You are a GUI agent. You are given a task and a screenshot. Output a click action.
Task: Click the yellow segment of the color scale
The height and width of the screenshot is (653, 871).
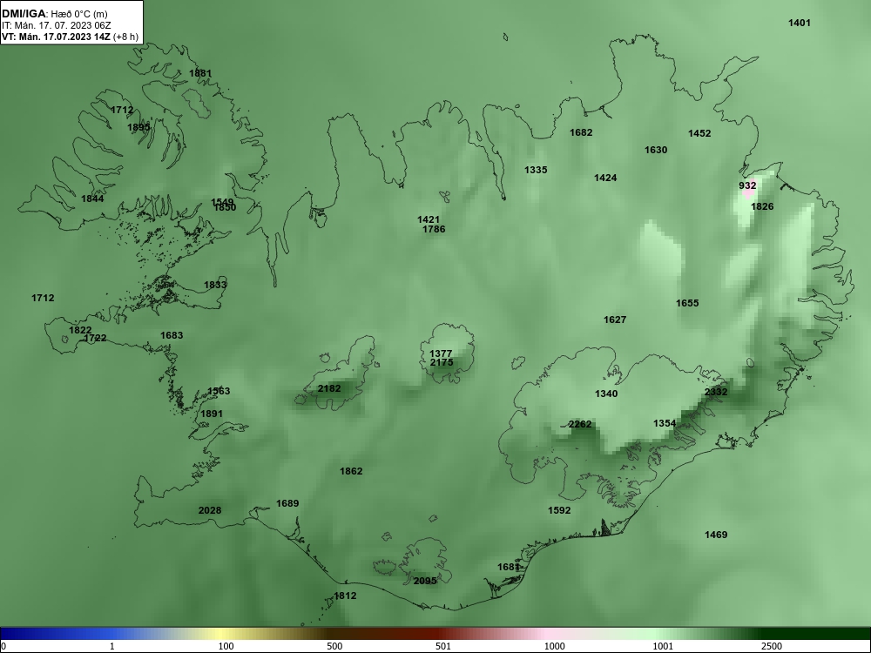(x=222, y=634)
